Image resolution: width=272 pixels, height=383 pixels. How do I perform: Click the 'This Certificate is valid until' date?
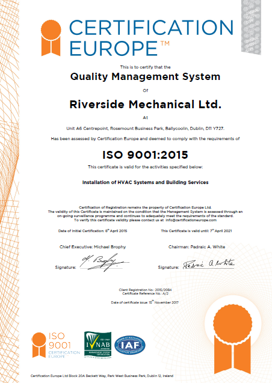[196, 231]
